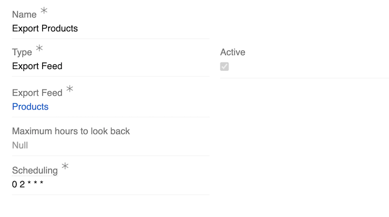Click the Type field label
The image size is (389, 217).
pyautogui.click(x=22, y=53)
